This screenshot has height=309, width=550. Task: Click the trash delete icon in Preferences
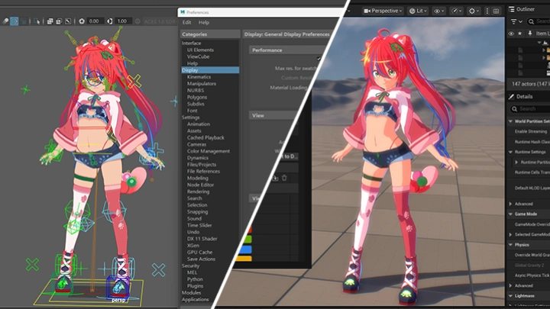[284, 178]
